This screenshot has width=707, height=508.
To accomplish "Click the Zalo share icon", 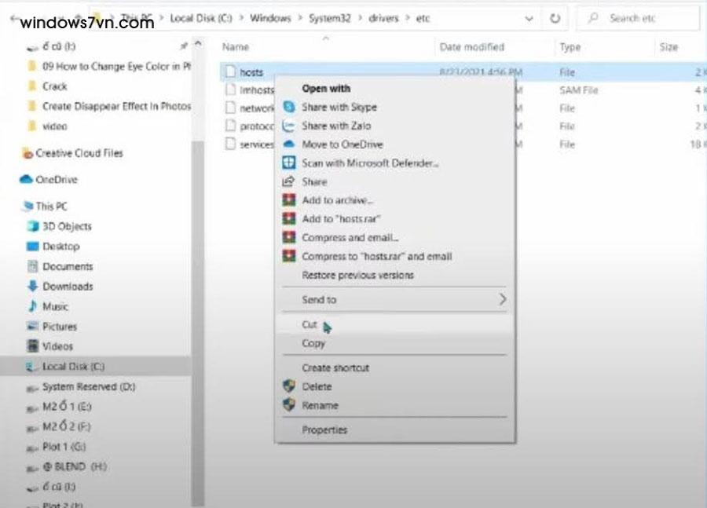I will click(x=288, y=126).
